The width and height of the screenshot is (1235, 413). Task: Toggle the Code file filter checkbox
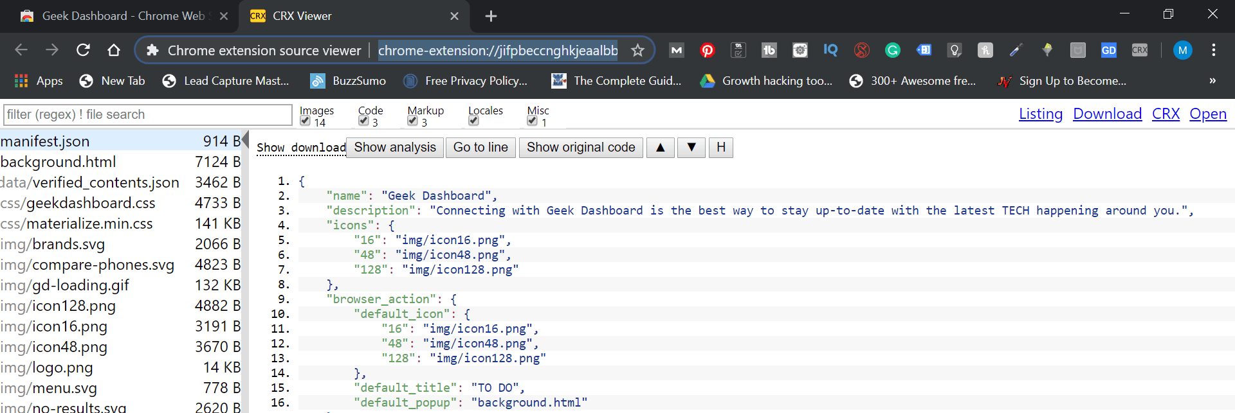[363, 121]
